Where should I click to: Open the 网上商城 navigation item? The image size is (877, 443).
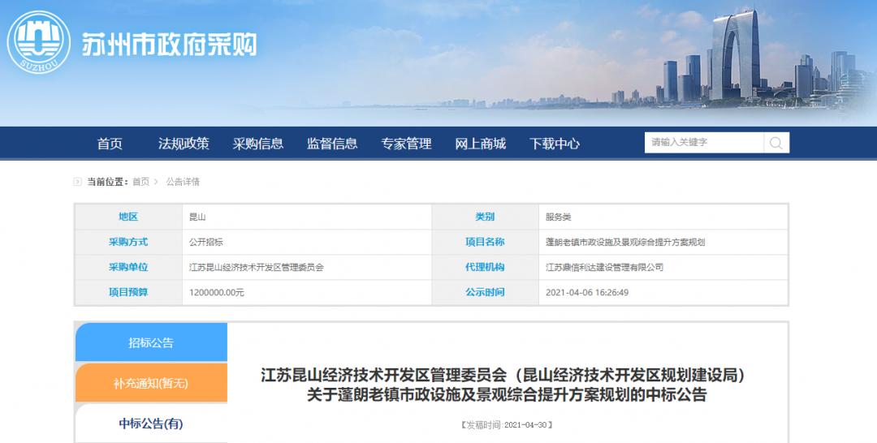pos(481,144)
